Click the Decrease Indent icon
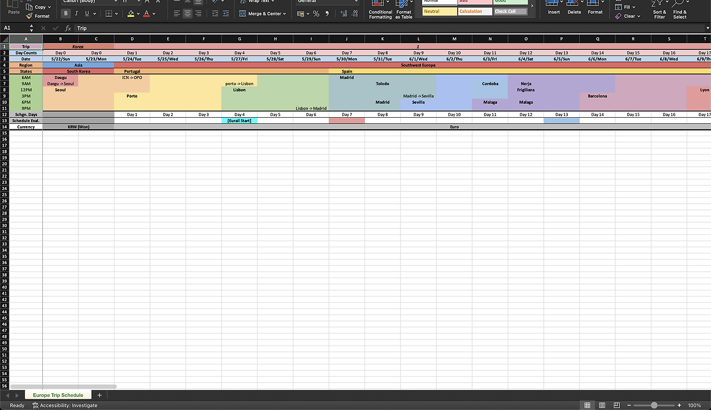 pyautogui.click(x=214, y=13)
